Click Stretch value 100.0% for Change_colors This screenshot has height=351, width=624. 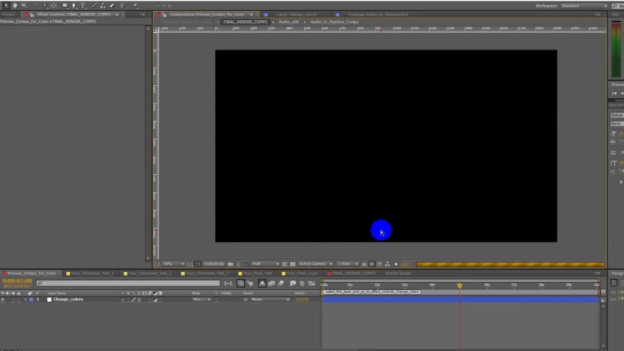pos(302,300)
